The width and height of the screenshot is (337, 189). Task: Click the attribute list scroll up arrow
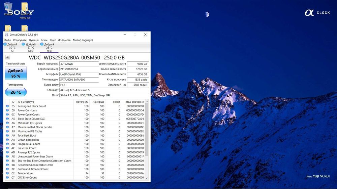click(147, 101)
